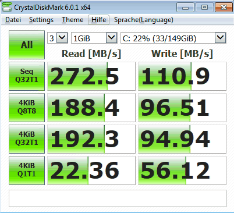This screenshot has height=213, width=234.
Task: Open the Sprache(Language) menu
Action: [144, 20]
